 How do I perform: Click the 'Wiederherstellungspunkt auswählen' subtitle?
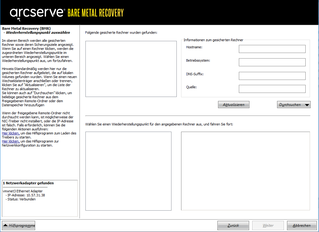(38, 33)
